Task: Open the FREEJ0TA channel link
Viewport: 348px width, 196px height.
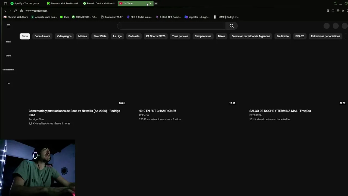Action: (256, 115)
